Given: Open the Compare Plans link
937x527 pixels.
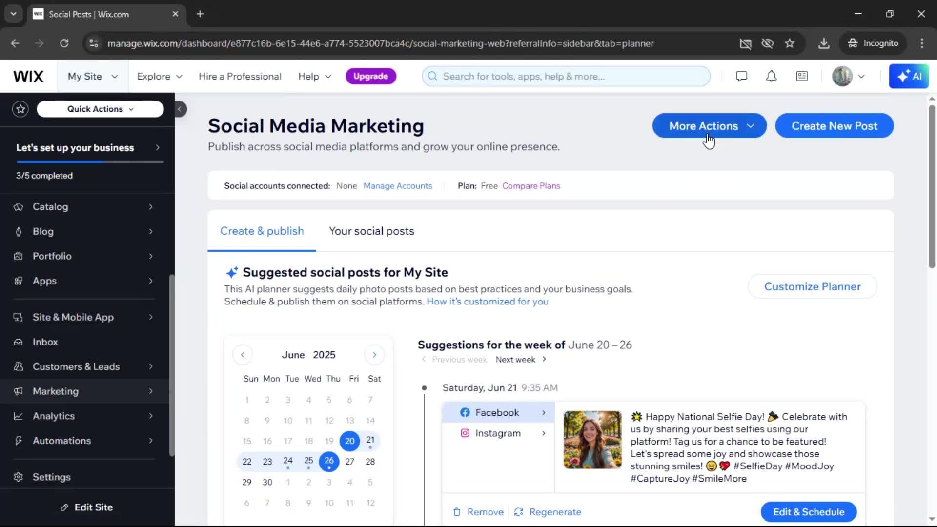Looking at the screenshot, I should pyautogui.click(x=531, y=186).
